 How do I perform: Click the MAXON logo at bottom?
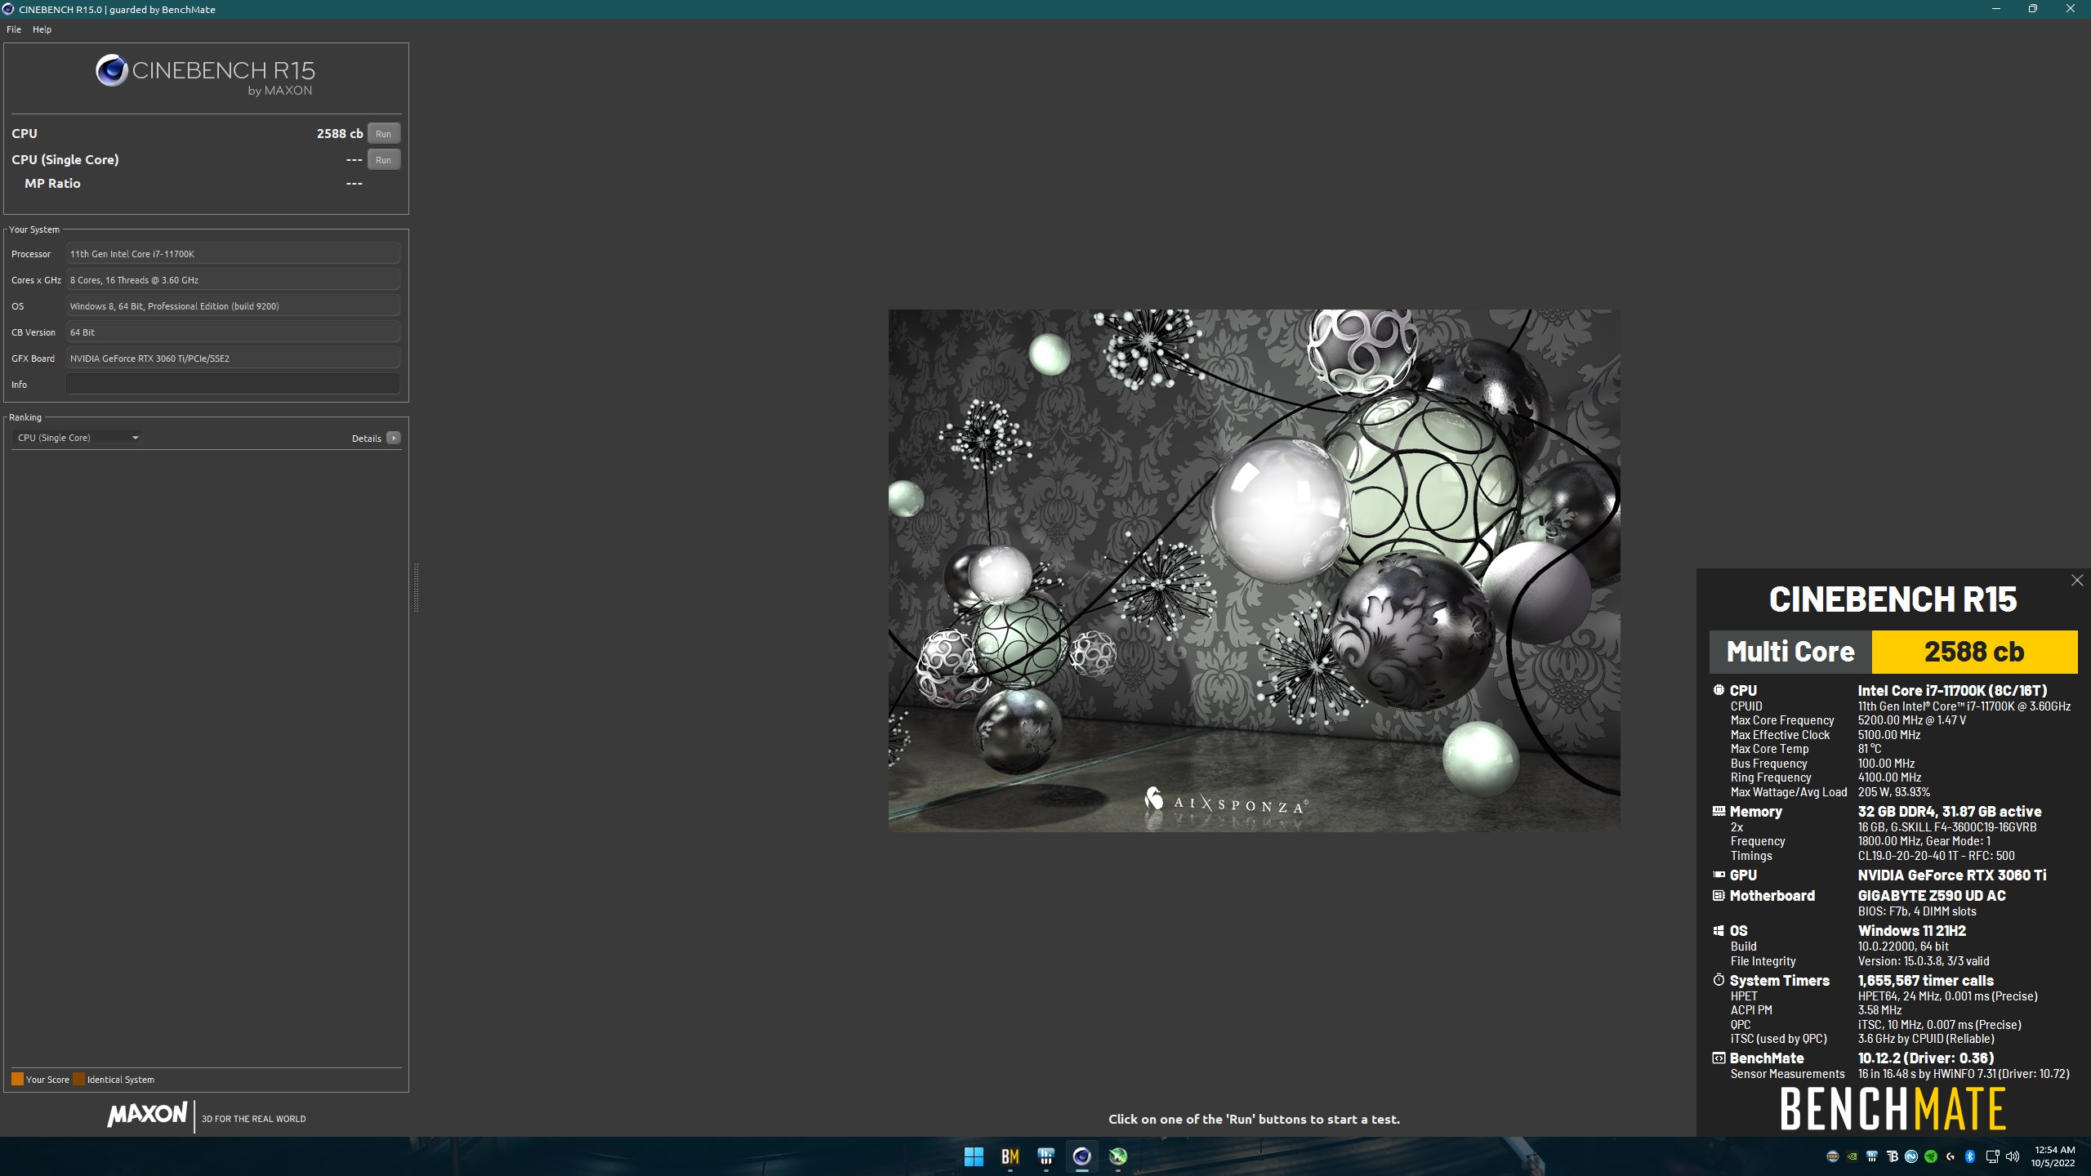(x=147, y=1114)
